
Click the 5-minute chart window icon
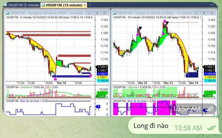tap(7, 13)
